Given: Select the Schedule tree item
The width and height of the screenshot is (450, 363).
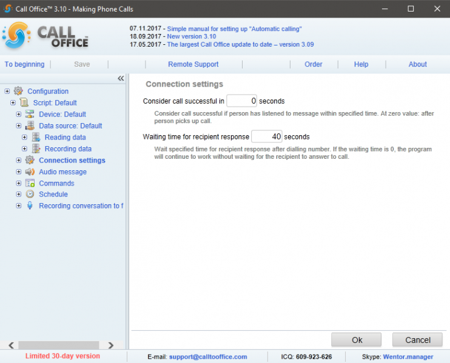Looking at the screenshot, I should tap(53, 194).
